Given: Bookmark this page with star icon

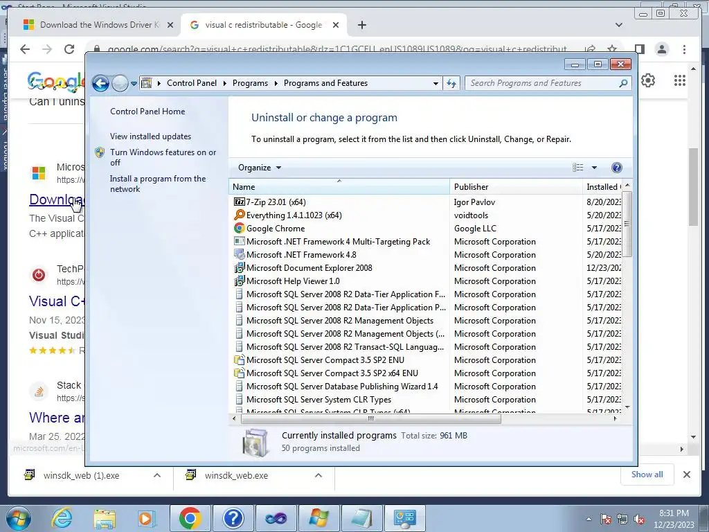Looking at the screenshot, I should 612,49.
